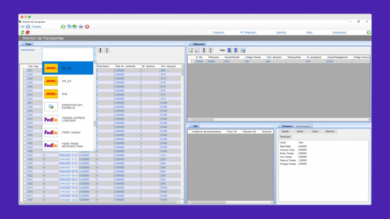Click the cascading windows toolbar icon
The image size is (390, 219).
click(69, 26)
